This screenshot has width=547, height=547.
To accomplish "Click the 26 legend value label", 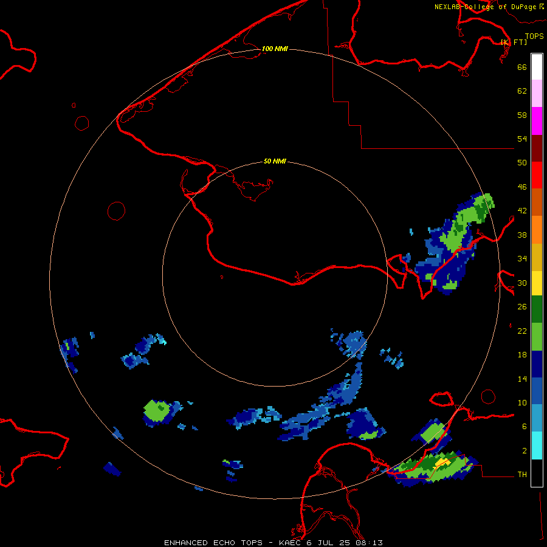I will point(522,307).
